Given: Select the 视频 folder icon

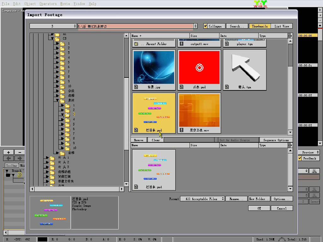Looking at the screenshot, I should pyautogui.click(x=62, y=96).
